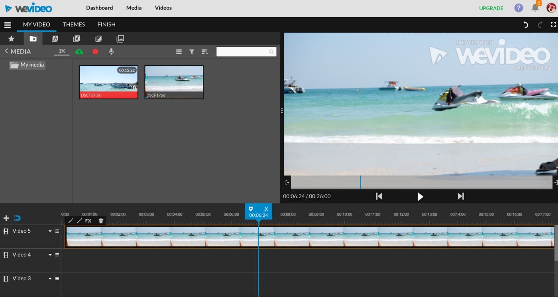This screenshot has width=558, height=297.
Task: Split clip with scissors icon on playhead
Action: click(x=266, y=209)
